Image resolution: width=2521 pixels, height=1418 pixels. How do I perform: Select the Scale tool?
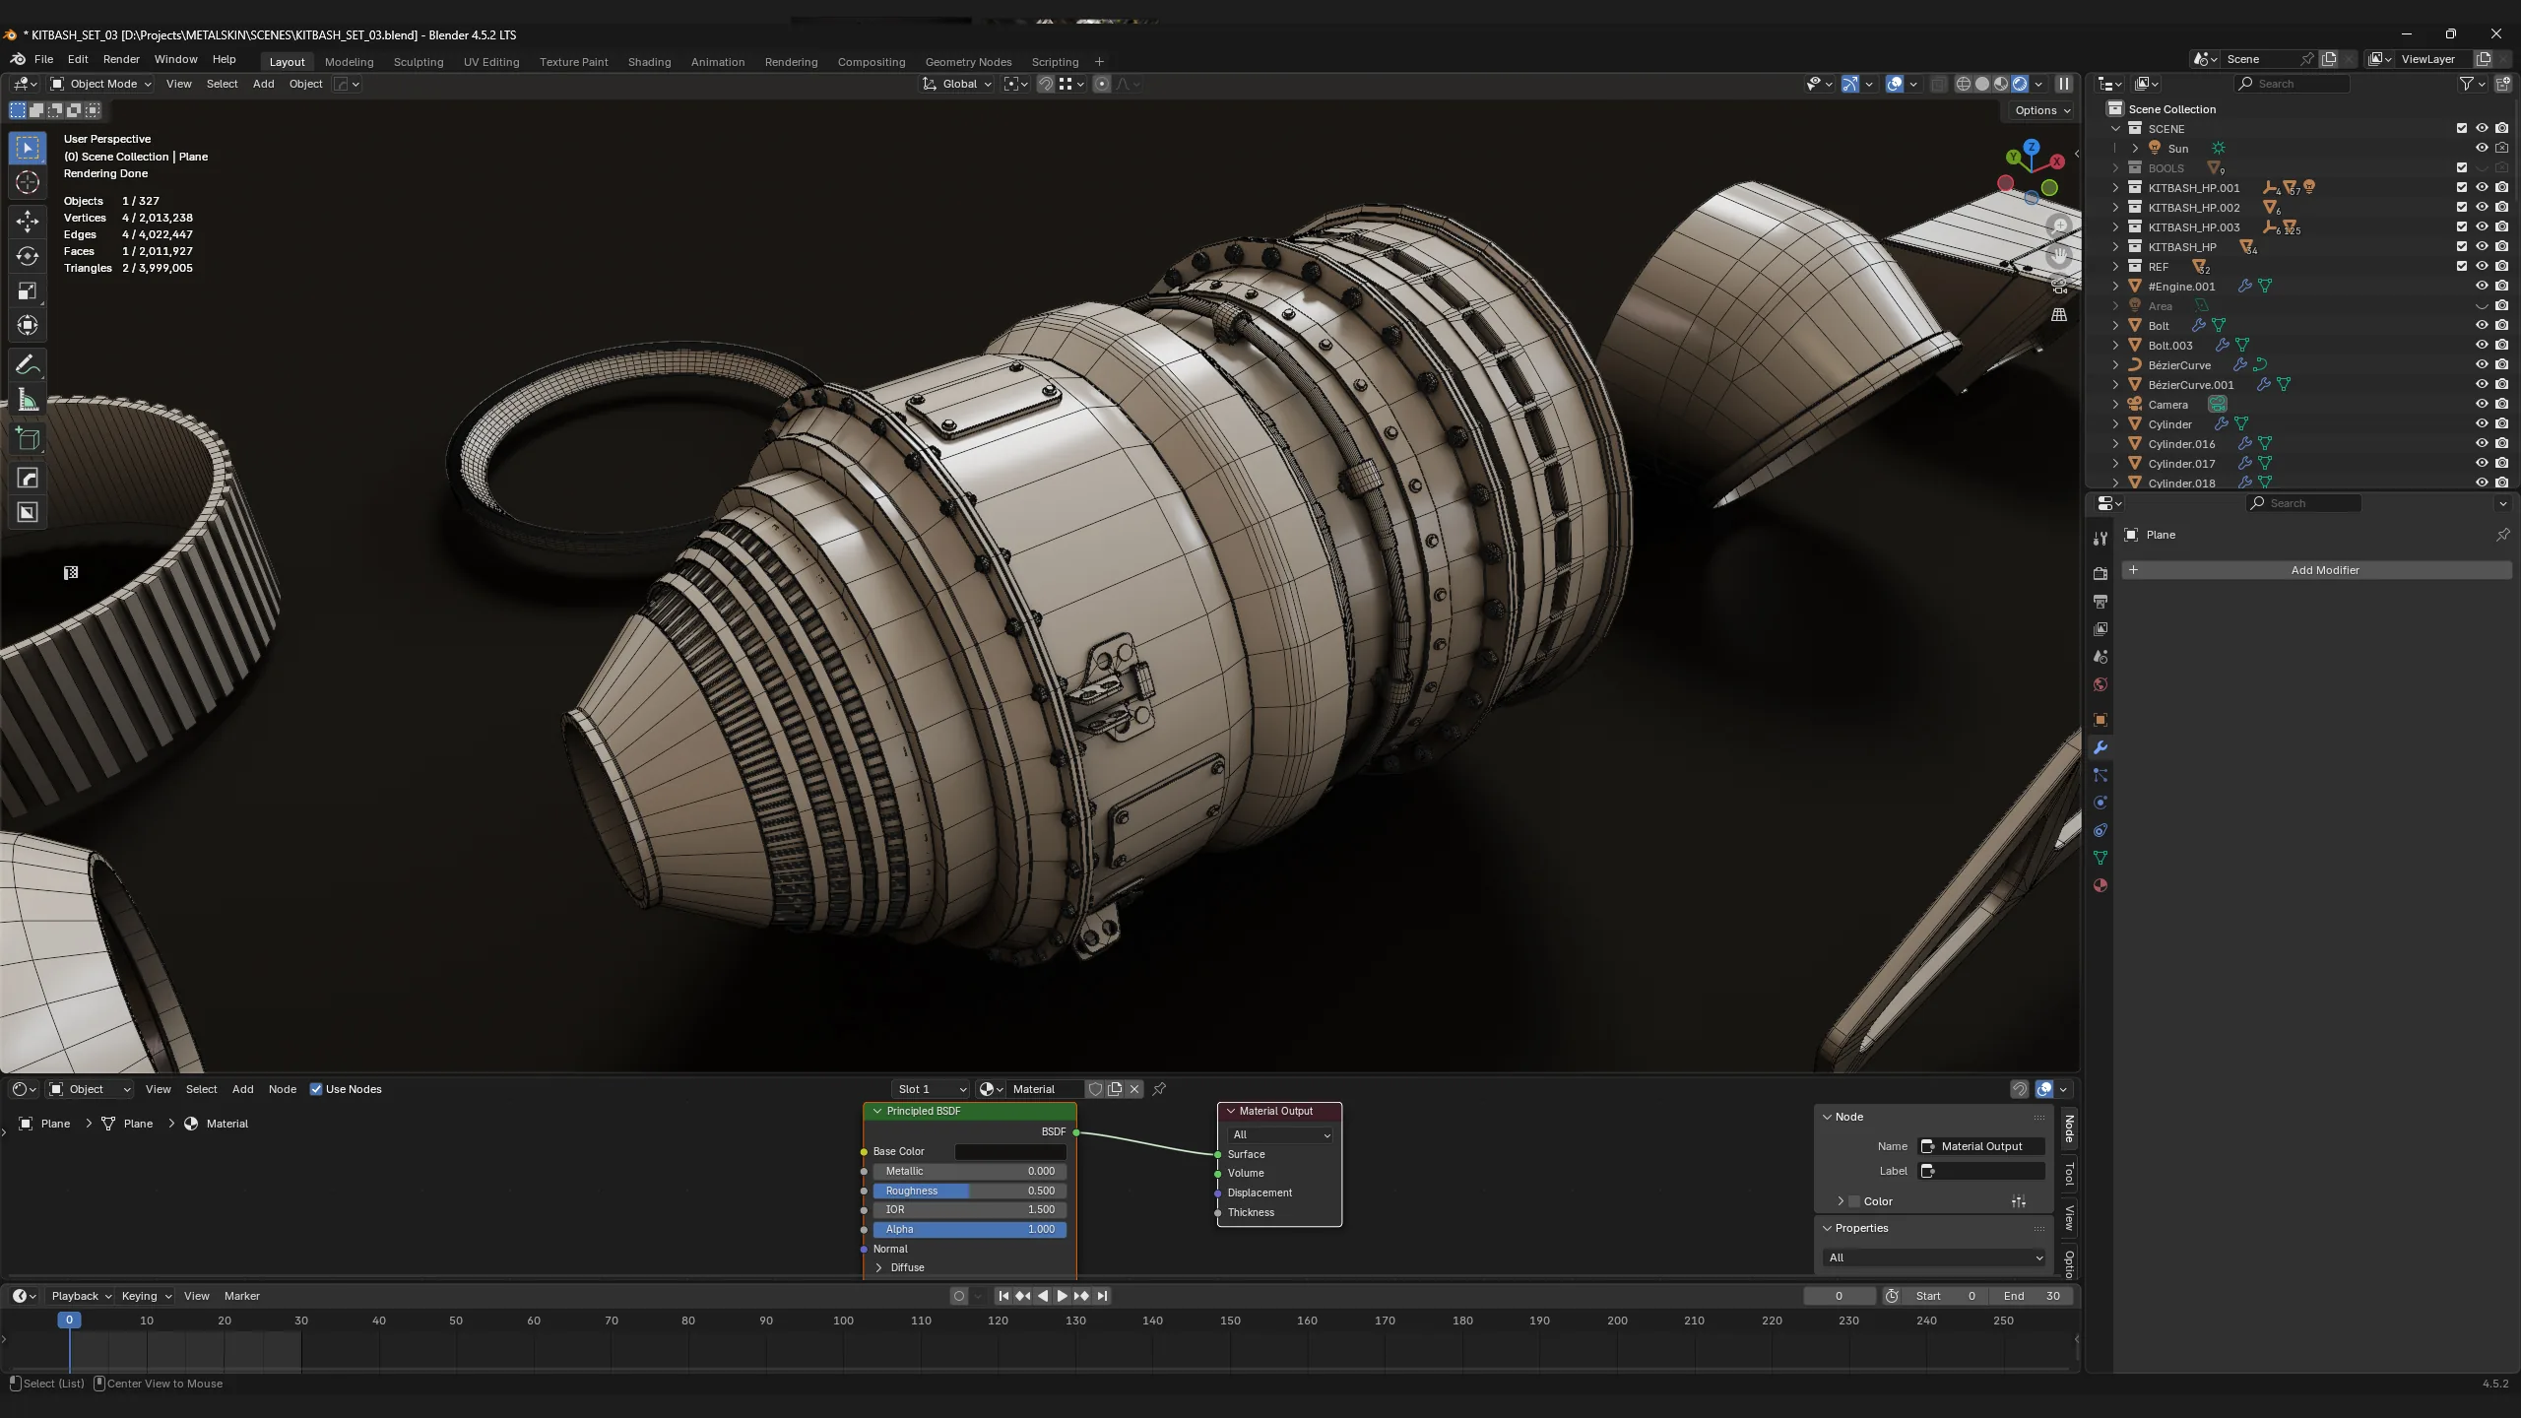[x=28, y=290]
